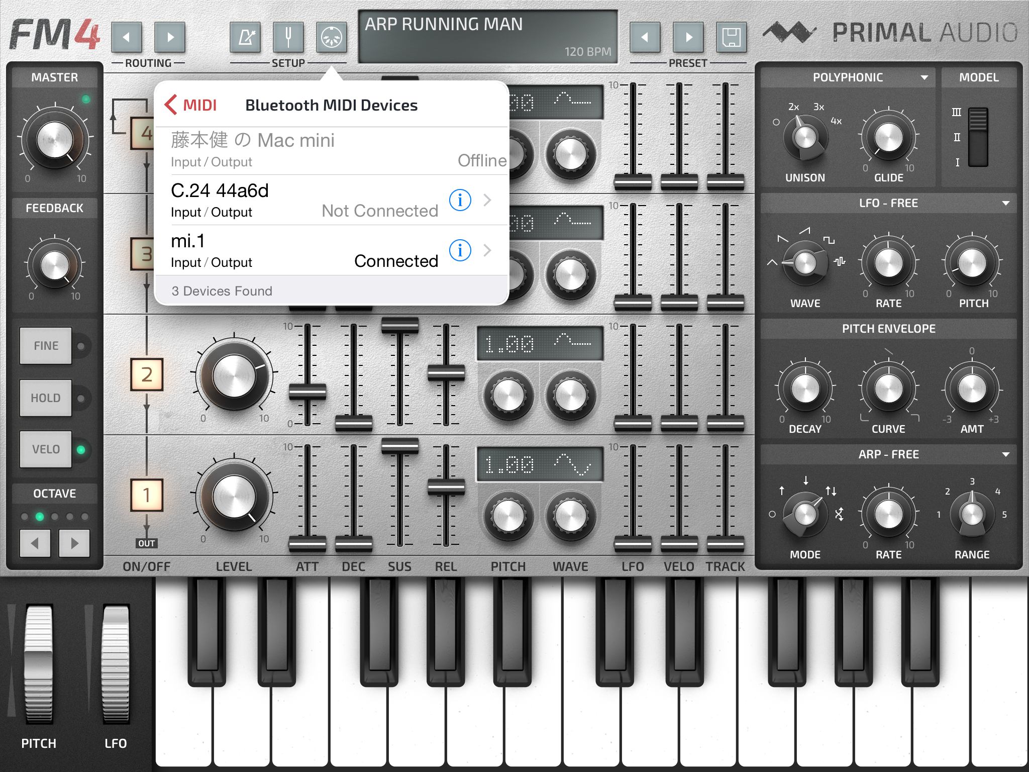This screenshot has width=1029, height=772.
Task: Click the LFO RATE knob
Action: pos(888,263)
